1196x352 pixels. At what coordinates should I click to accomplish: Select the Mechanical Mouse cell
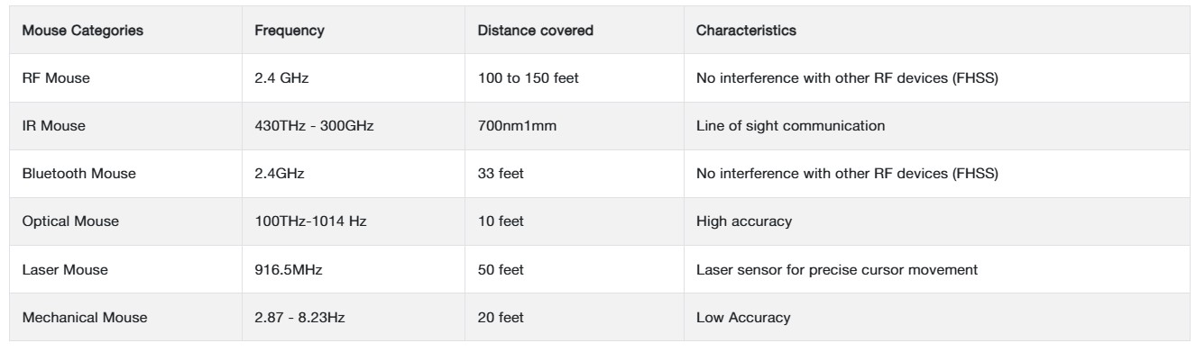[x=124, y=317]
